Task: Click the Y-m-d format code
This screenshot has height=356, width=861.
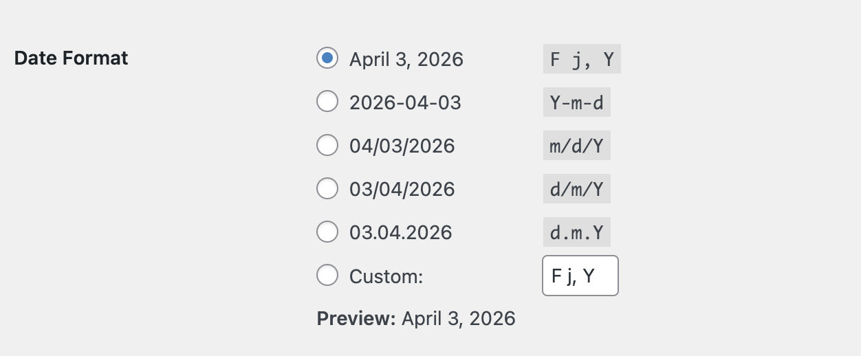Action: pyautogui.click(x=576, y=103)
